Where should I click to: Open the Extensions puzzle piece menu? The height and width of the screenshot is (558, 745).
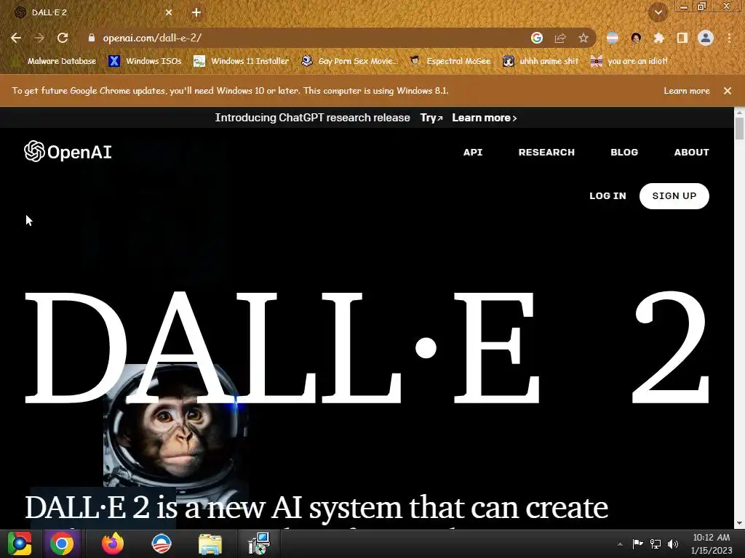click(x=658, y=38)
